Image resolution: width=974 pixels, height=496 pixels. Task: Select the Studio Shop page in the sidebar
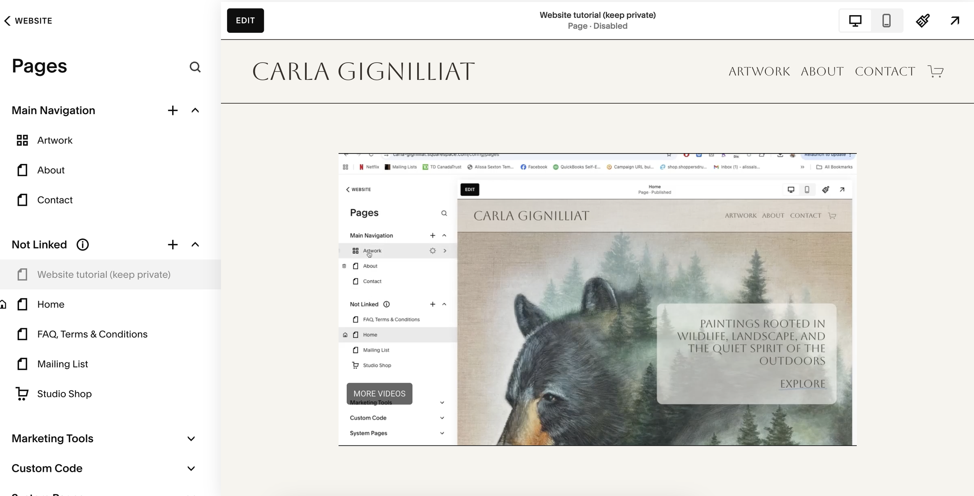[64, 394]
